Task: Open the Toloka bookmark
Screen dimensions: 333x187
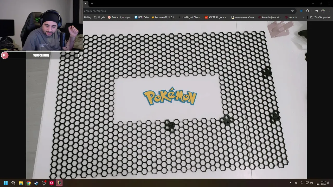Action: (x=120, y=17)
